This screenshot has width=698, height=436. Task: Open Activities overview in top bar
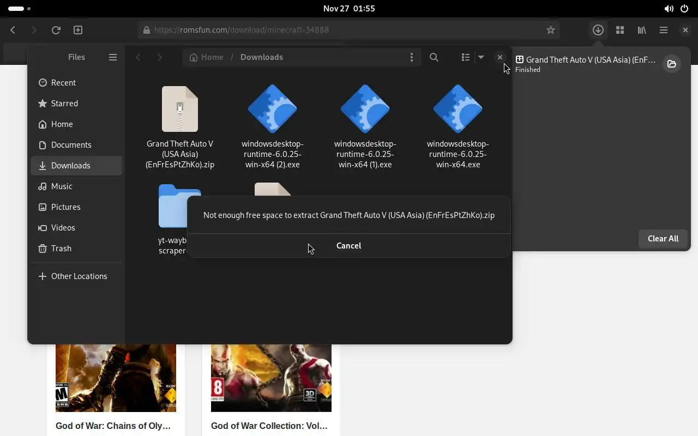[20, 9]
